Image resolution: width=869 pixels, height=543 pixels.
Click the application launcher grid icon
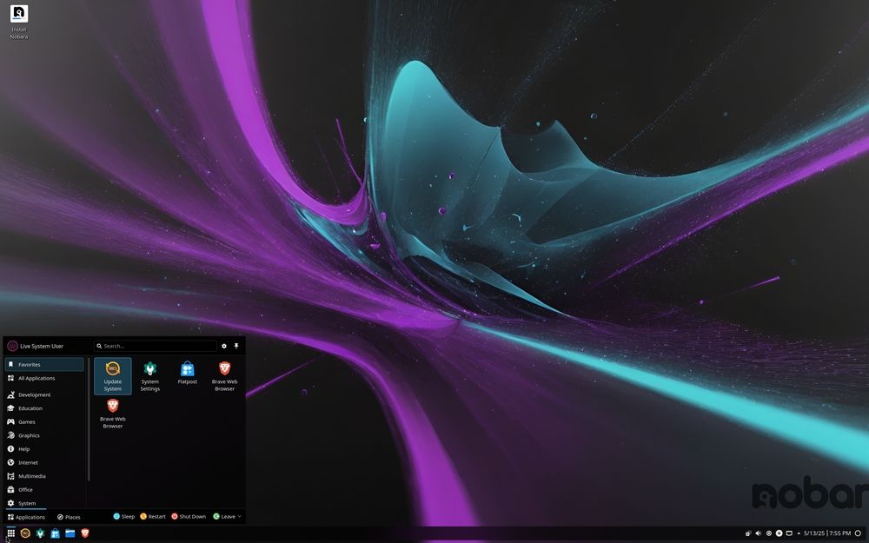click(10, 533)
